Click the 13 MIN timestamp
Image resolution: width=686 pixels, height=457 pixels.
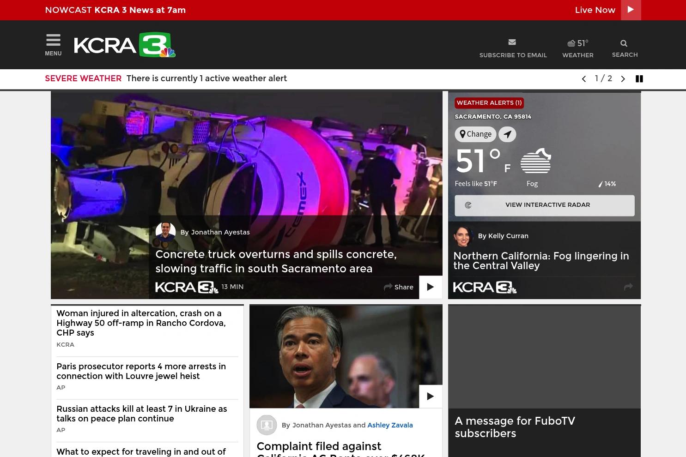(232, 287)
